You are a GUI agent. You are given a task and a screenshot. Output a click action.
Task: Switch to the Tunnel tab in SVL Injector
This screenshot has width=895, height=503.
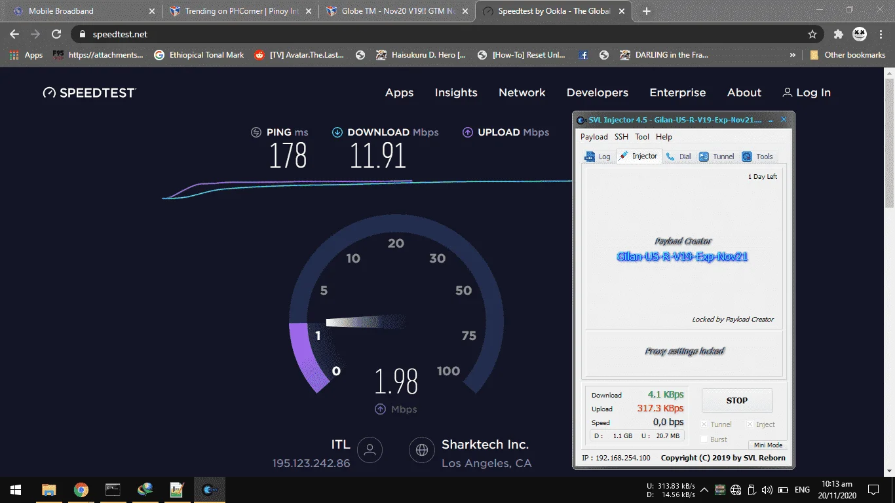coord(717,157)
